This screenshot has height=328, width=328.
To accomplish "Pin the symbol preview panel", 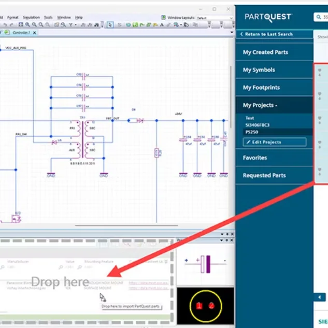I will (227, 240).
